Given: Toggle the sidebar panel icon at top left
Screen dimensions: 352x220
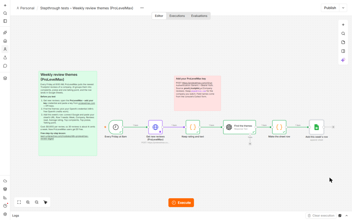Looking at the screenshot, I should coord(5,21).
